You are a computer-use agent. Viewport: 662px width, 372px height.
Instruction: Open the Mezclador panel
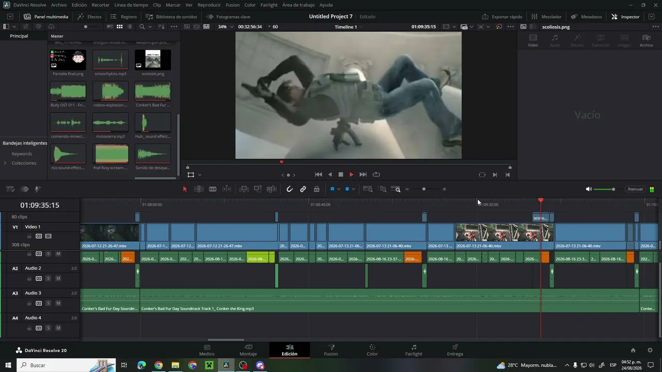[546, 17]
